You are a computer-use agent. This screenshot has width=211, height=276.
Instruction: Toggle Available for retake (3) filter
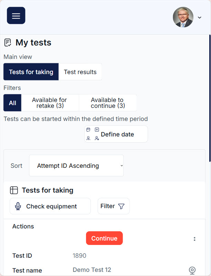[50, 103]
